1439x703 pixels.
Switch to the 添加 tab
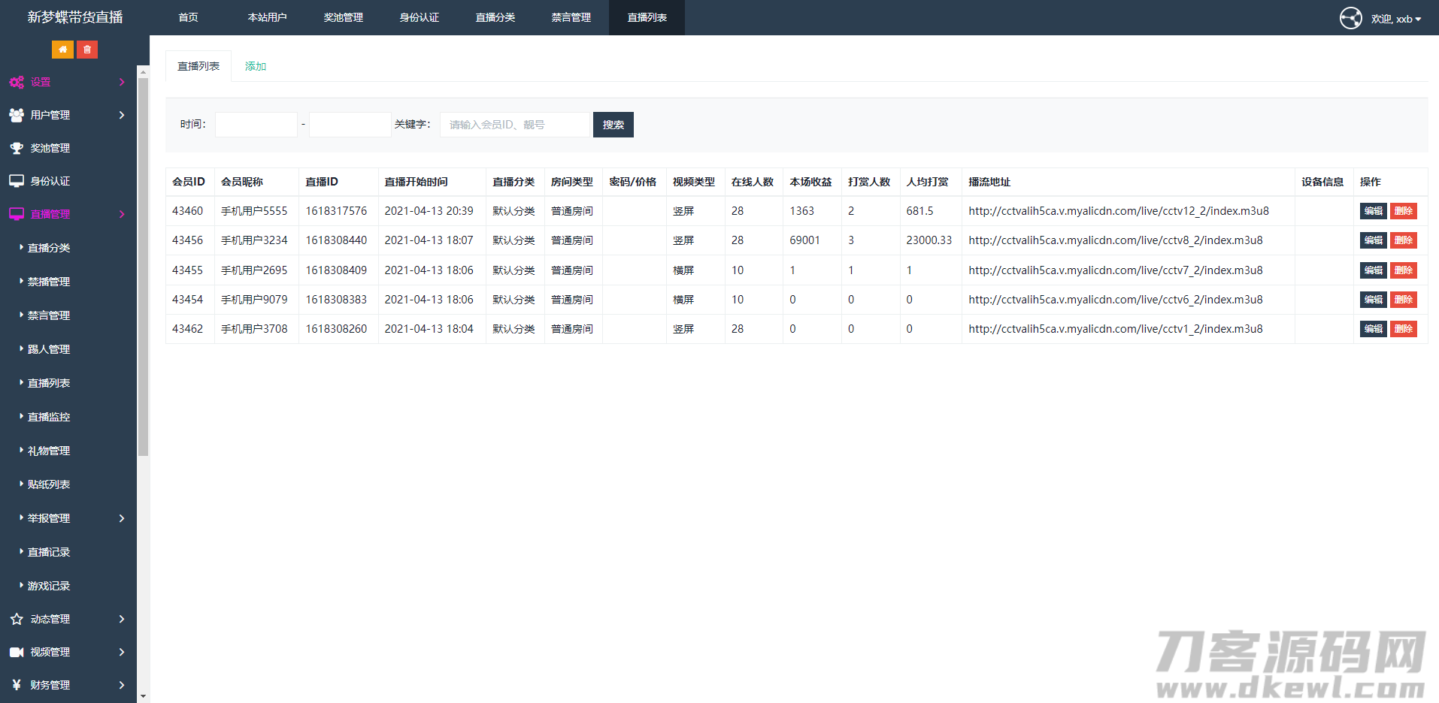255,65
